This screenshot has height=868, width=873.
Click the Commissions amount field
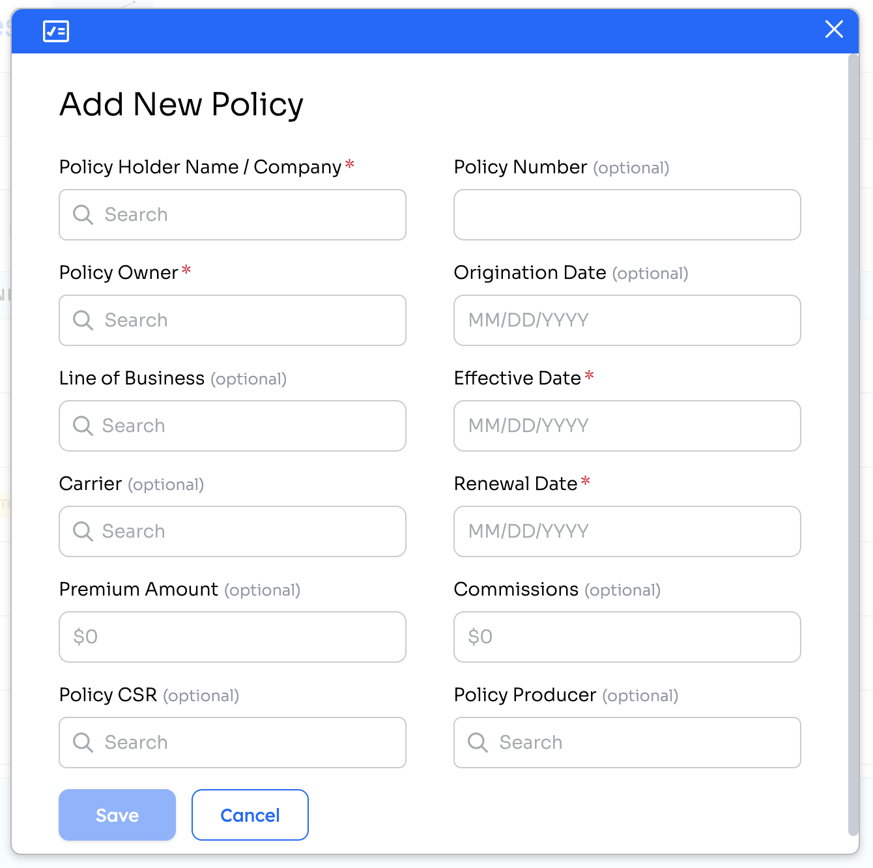627,637
